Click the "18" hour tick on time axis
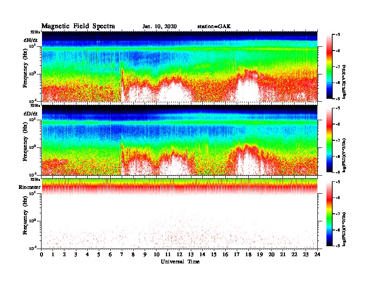This screenshot has width=378, height=292. click(x=248, y=255)
